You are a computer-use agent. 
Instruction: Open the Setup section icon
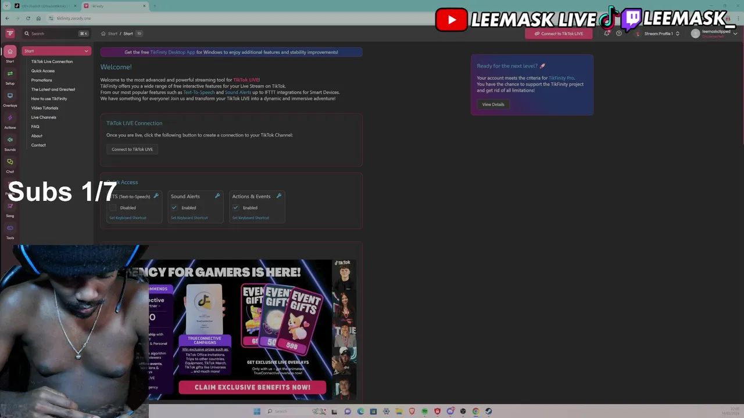click(x=10, y=74)
